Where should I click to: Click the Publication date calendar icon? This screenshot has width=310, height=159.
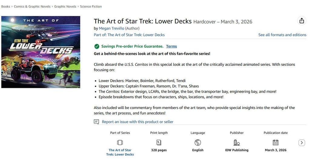click(275, 143)
